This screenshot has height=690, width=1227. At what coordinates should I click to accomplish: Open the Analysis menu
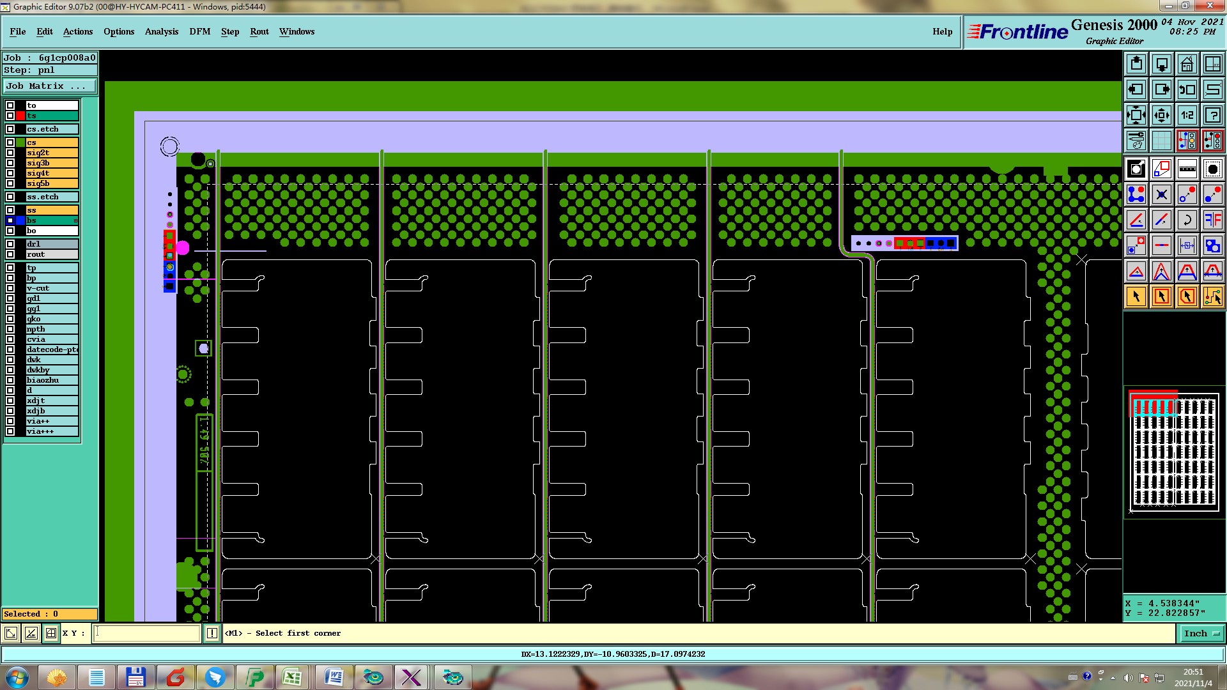161,31
